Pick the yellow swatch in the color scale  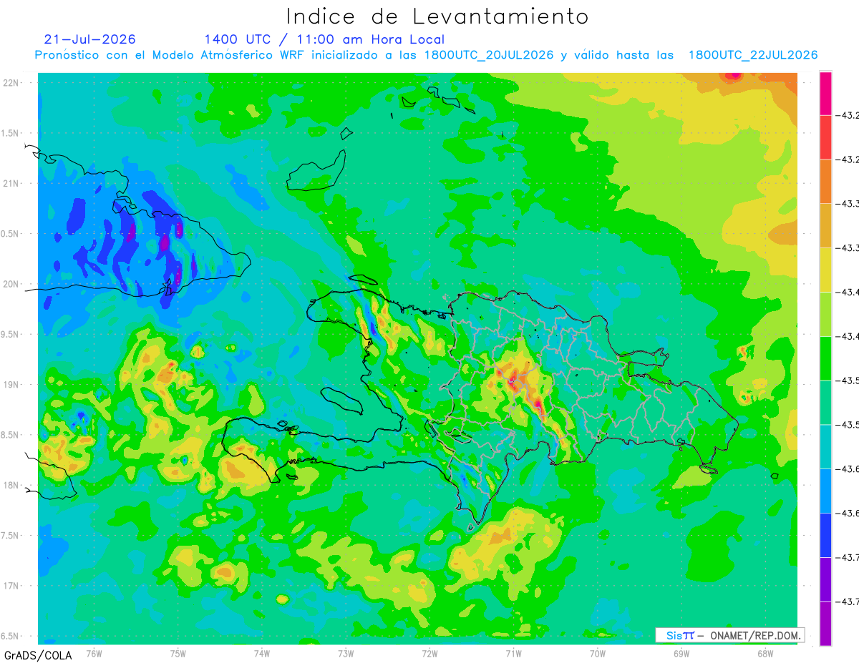825,270
